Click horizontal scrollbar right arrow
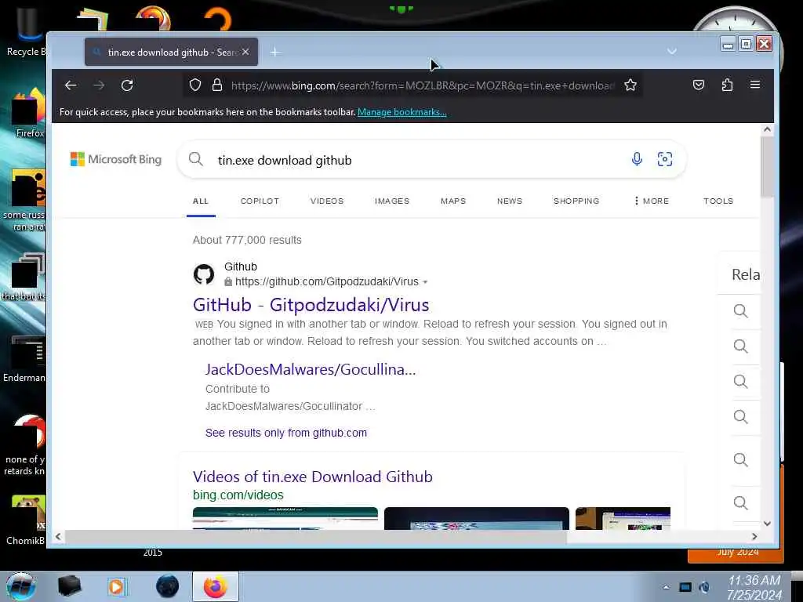The width and height of the screenshot is (803, 602). point(754,536)
